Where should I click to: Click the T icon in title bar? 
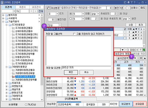(132, 2)
